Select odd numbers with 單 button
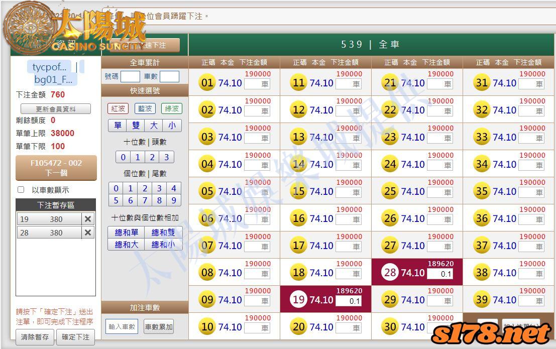The width and height of the screenshot is (556, 349). tap(118, 126)
